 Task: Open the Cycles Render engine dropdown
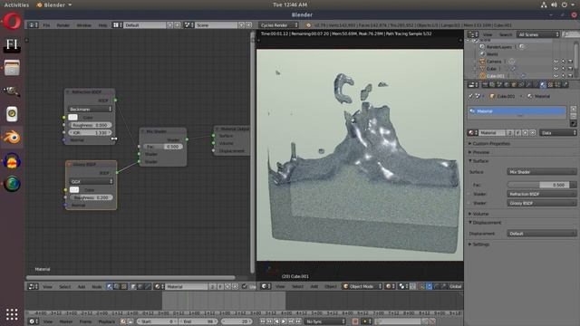point(278,25)
